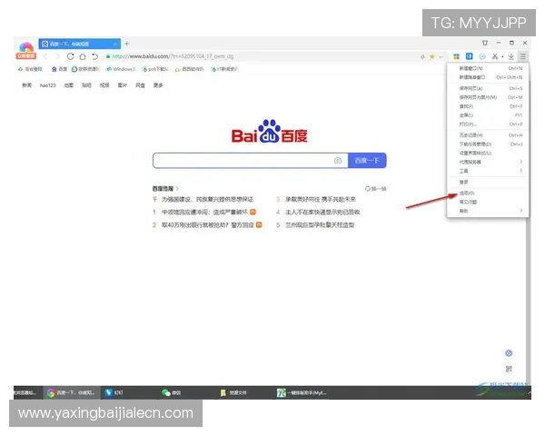Open hot search item numbered 5
This screenshot has width=545, height=436.
320,225
